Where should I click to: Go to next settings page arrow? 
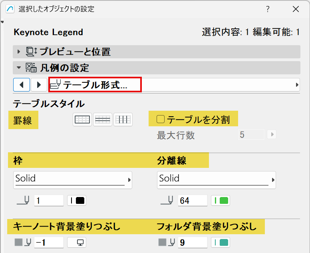39,85
